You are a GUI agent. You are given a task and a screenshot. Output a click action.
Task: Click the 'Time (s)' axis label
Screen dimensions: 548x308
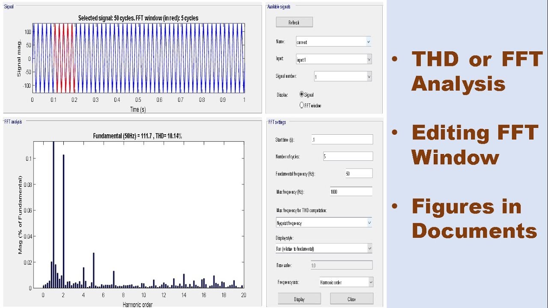[x=137, y=110]
